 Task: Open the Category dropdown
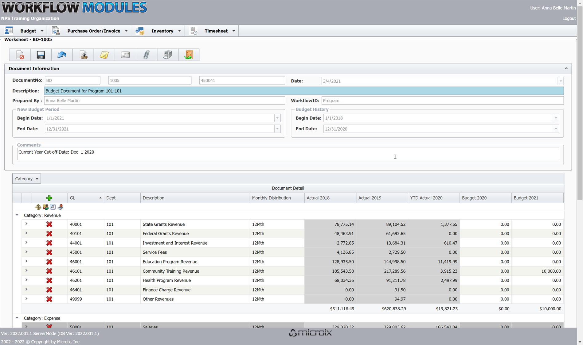click(27, 179)
